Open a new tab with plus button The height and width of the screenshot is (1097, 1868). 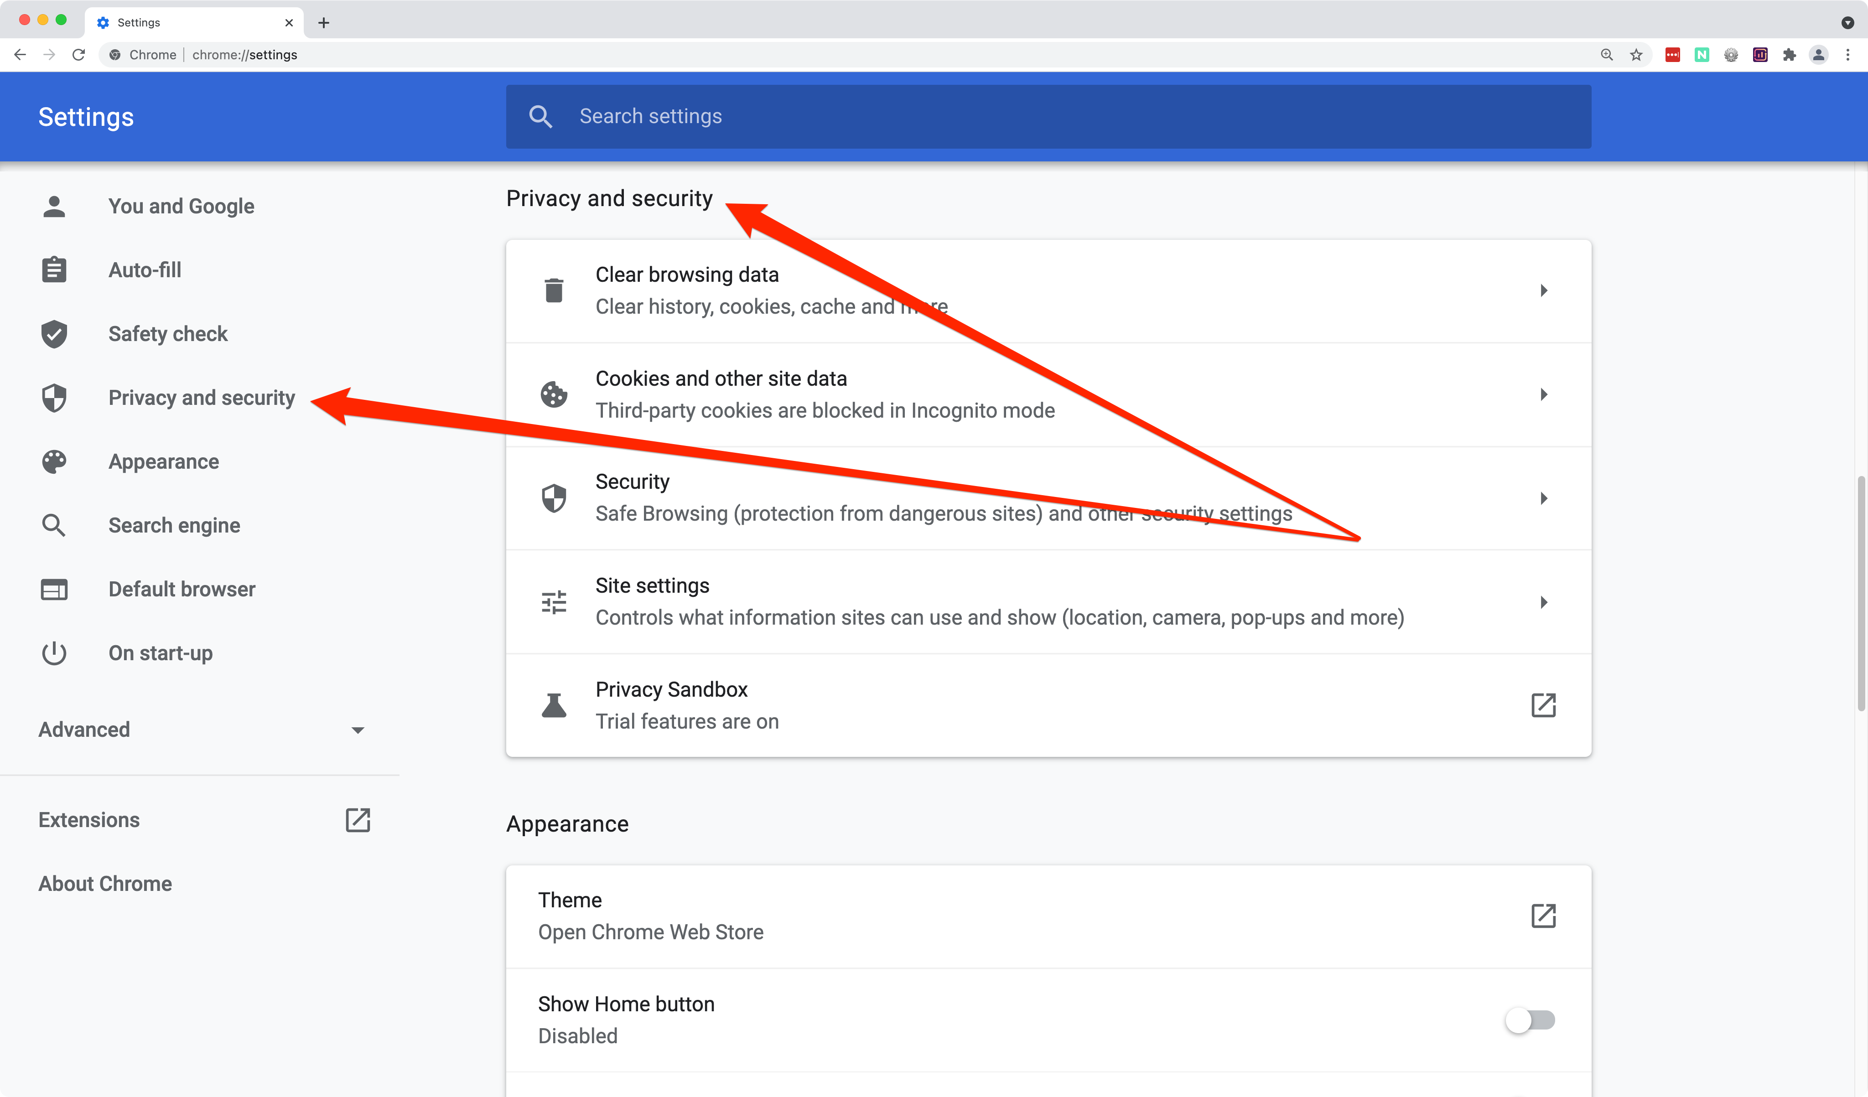pos(323,22)
